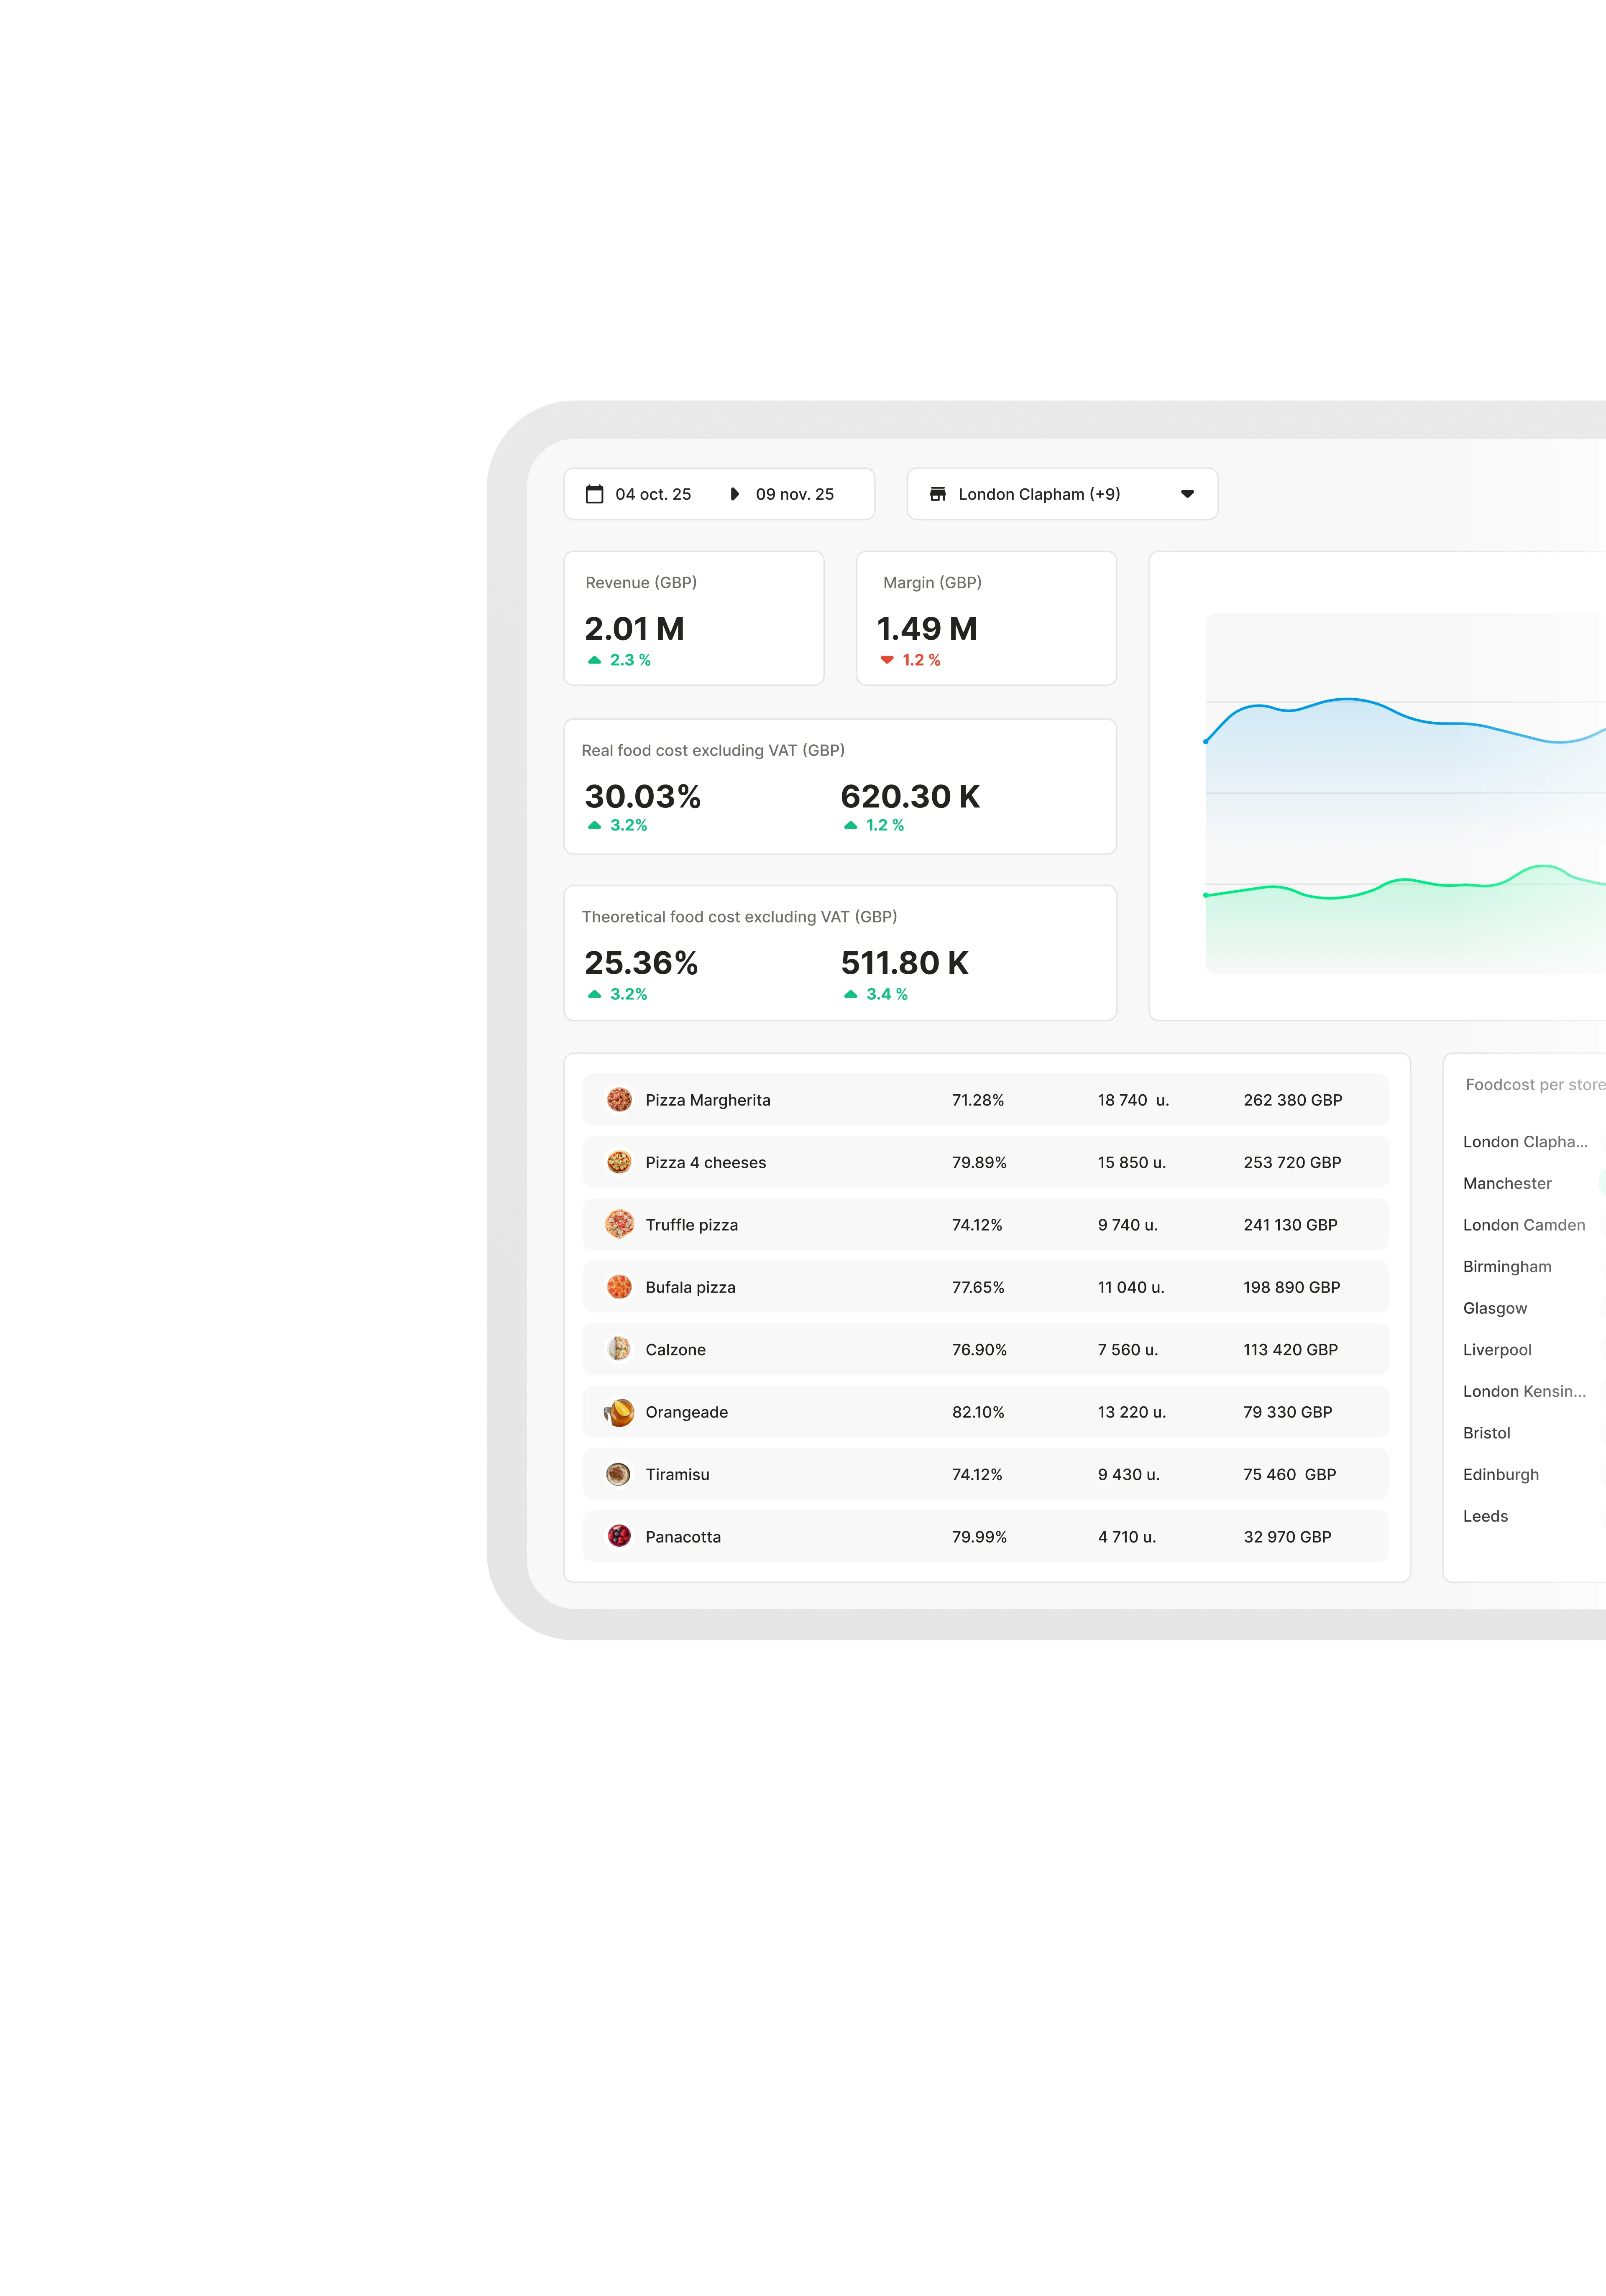This screenshot has height=2296, width=1606.
Task: Click the 4 710 u. Panacotta quantity
Action: coord(1127,1537)
